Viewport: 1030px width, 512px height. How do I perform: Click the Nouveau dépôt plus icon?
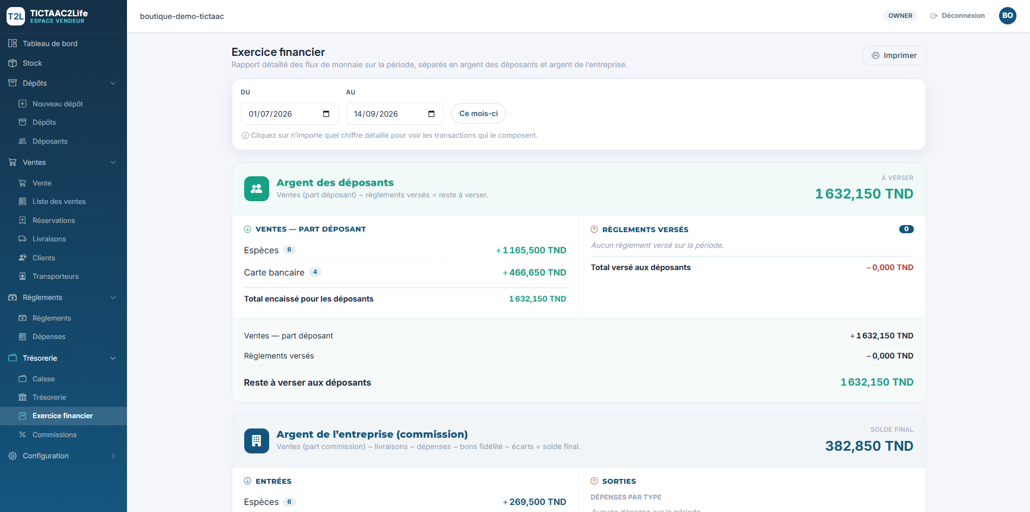point(22,104)
